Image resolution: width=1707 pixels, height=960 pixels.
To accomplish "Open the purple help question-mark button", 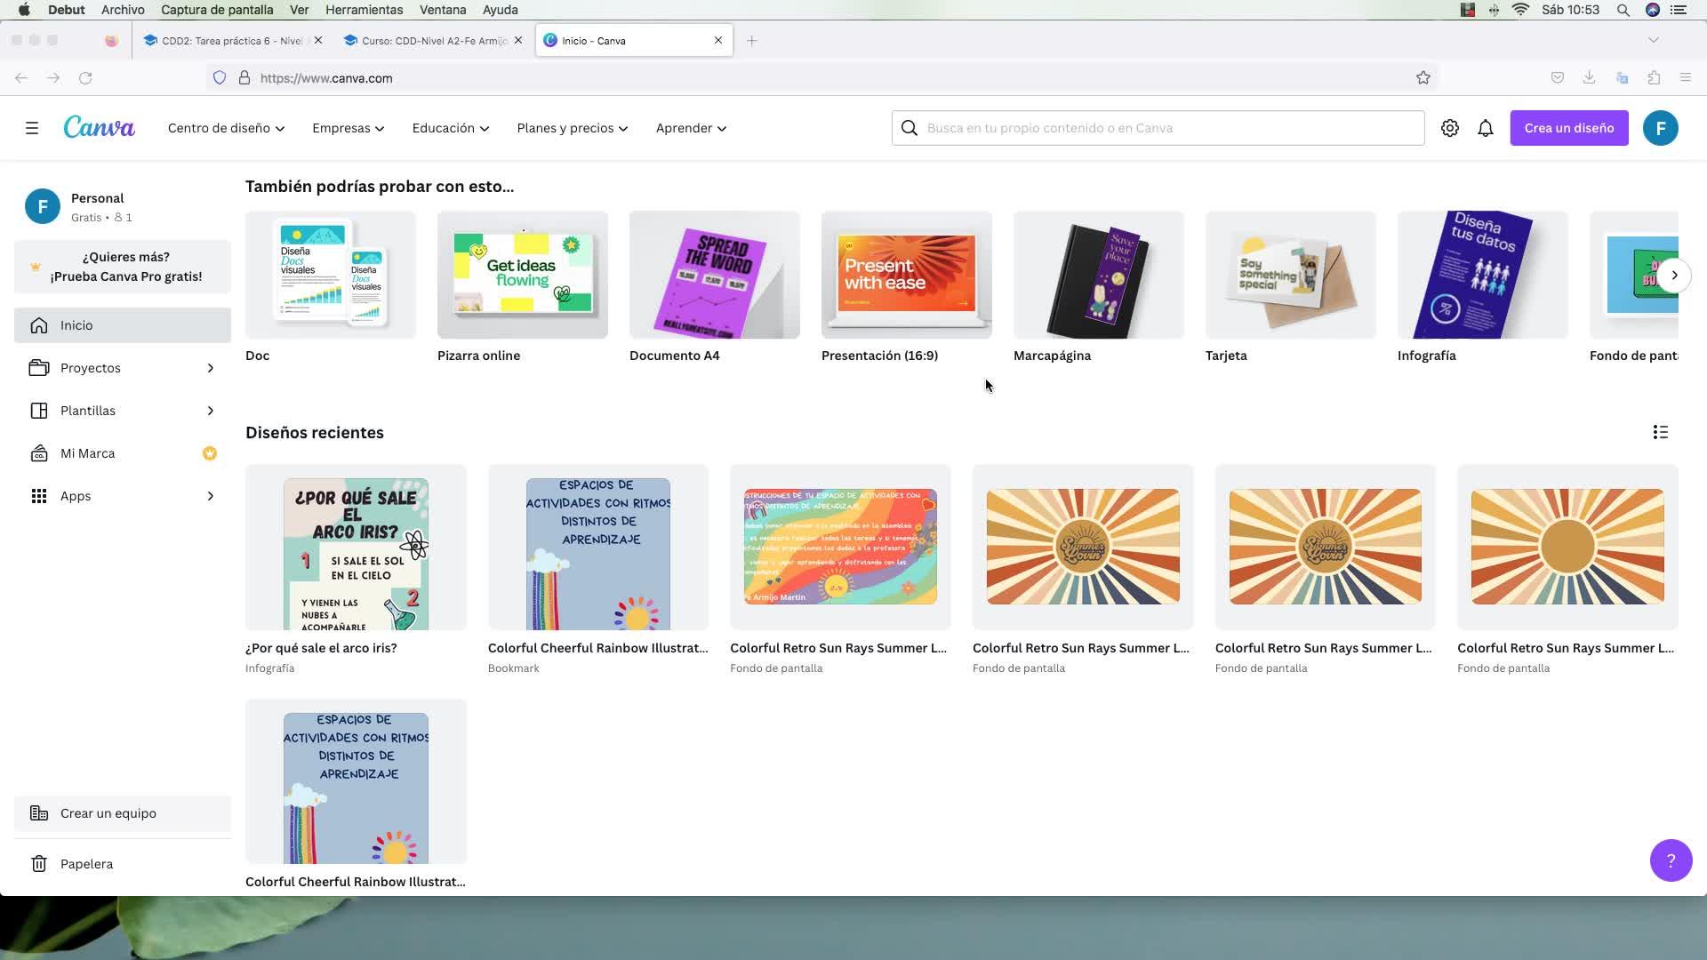I will (1671, 860).
